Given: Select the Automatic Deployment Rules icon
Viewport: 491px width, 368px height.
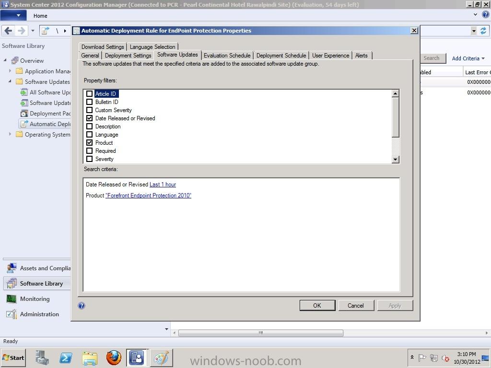Looking at the screenshot, I should point(24,124).
